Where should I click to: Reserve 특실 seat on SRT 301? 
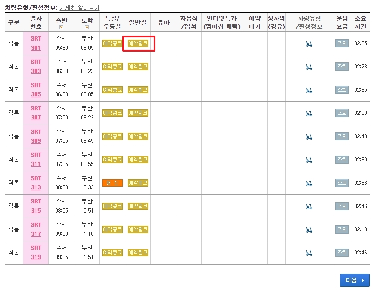click(112, 43)
